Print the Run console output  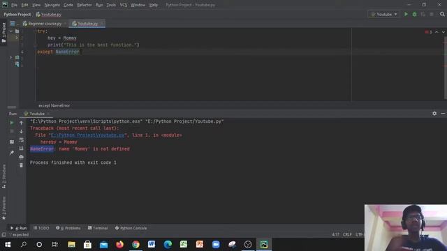click(x=21, y=157)
